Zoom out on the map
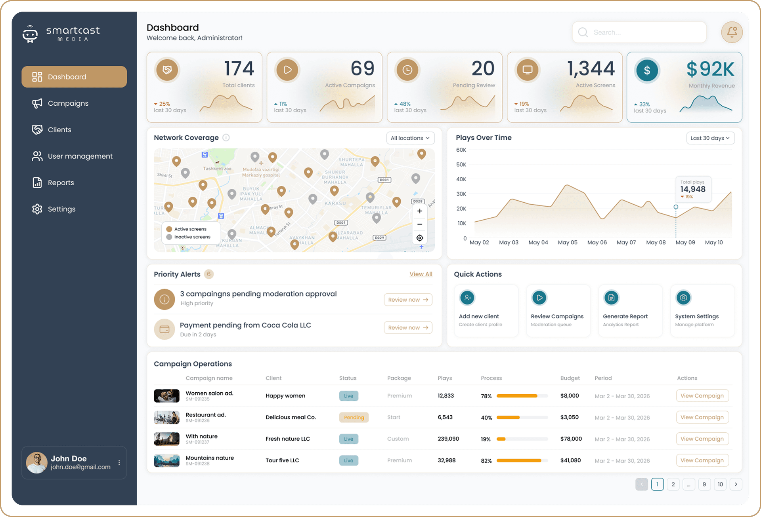 point(420,224)
